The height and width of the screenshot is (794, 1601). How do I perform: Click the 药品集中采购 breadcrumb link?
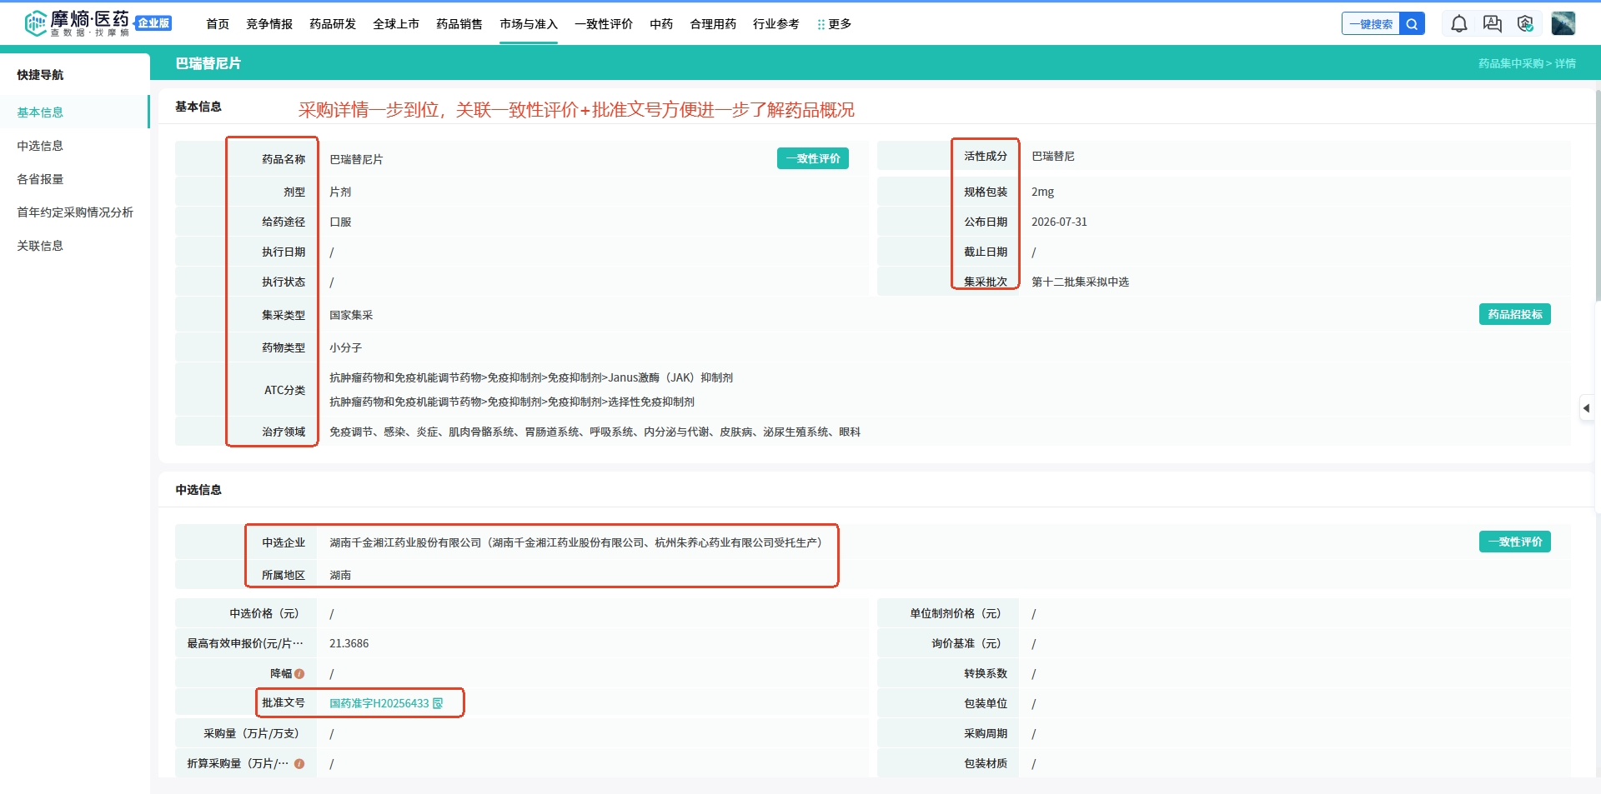point(1511,63)
